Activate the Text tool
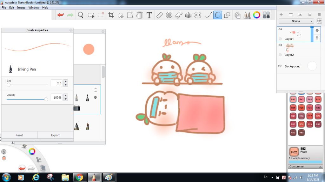Viewport: 325px width, 182px height. click(x=149, y=15)
